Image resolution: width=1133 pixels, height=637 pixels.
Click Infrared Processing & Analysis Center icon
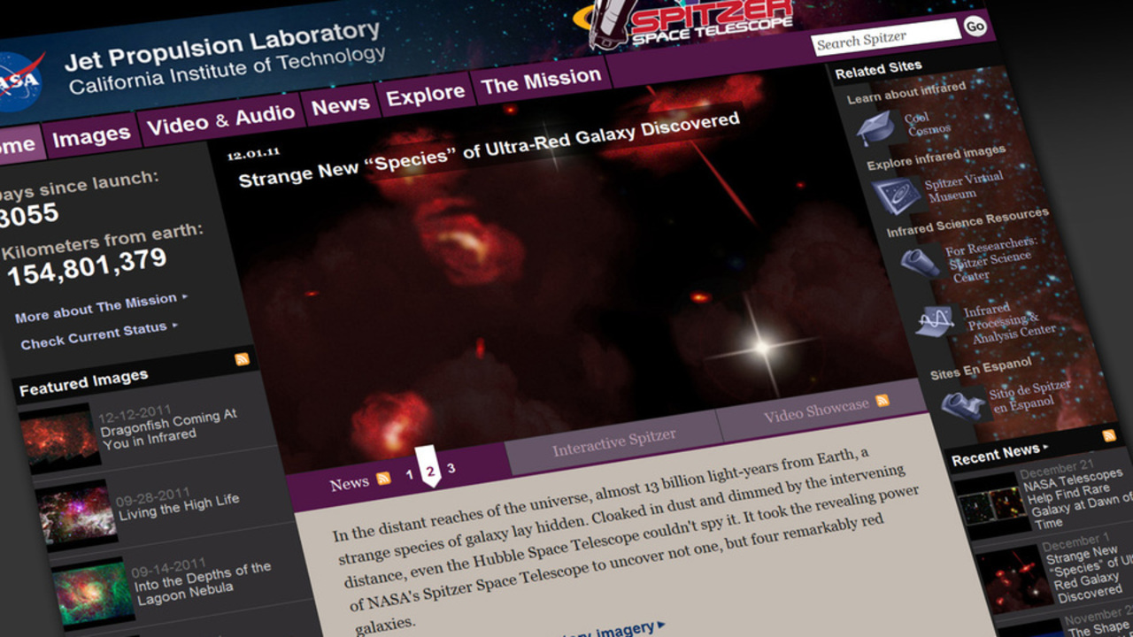click(936, 321)
